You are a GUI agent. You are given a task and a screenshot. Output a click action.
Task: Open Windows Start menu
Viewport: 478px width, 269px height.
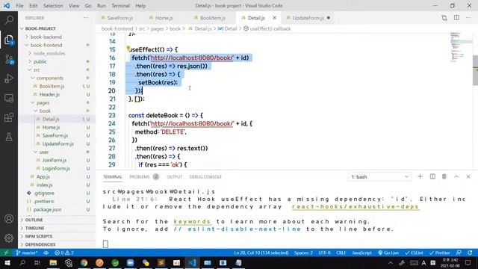pyautogui.click(x=7, y=262)
